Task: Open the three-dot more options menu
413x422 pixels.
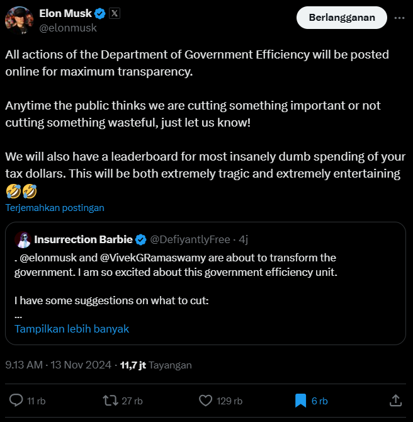Action: click(x=399, y=18)
